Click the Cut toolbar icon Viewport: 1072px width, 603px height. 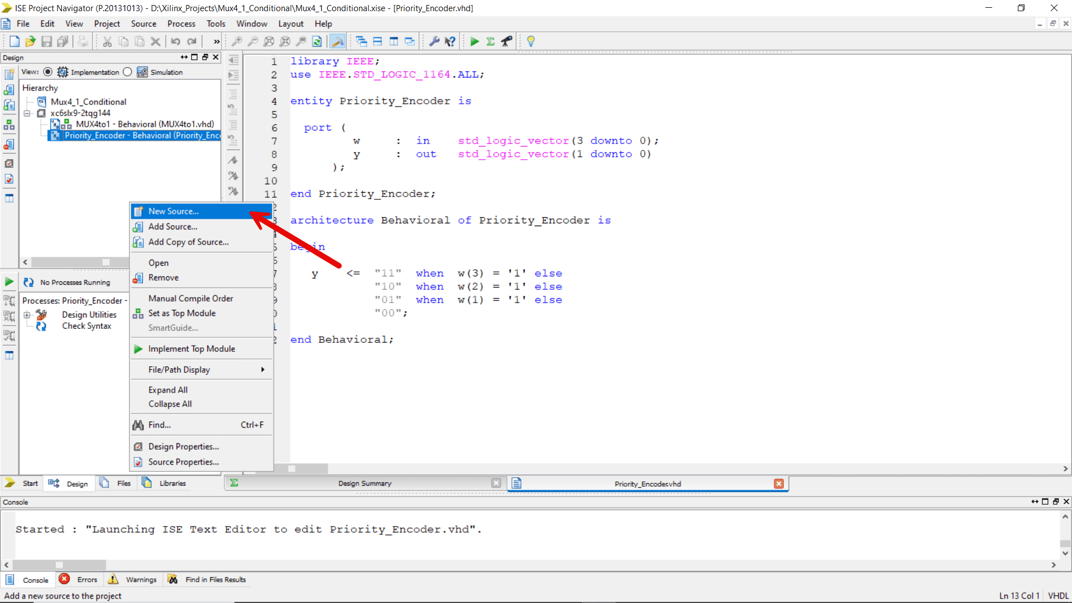tap(107, 41)
